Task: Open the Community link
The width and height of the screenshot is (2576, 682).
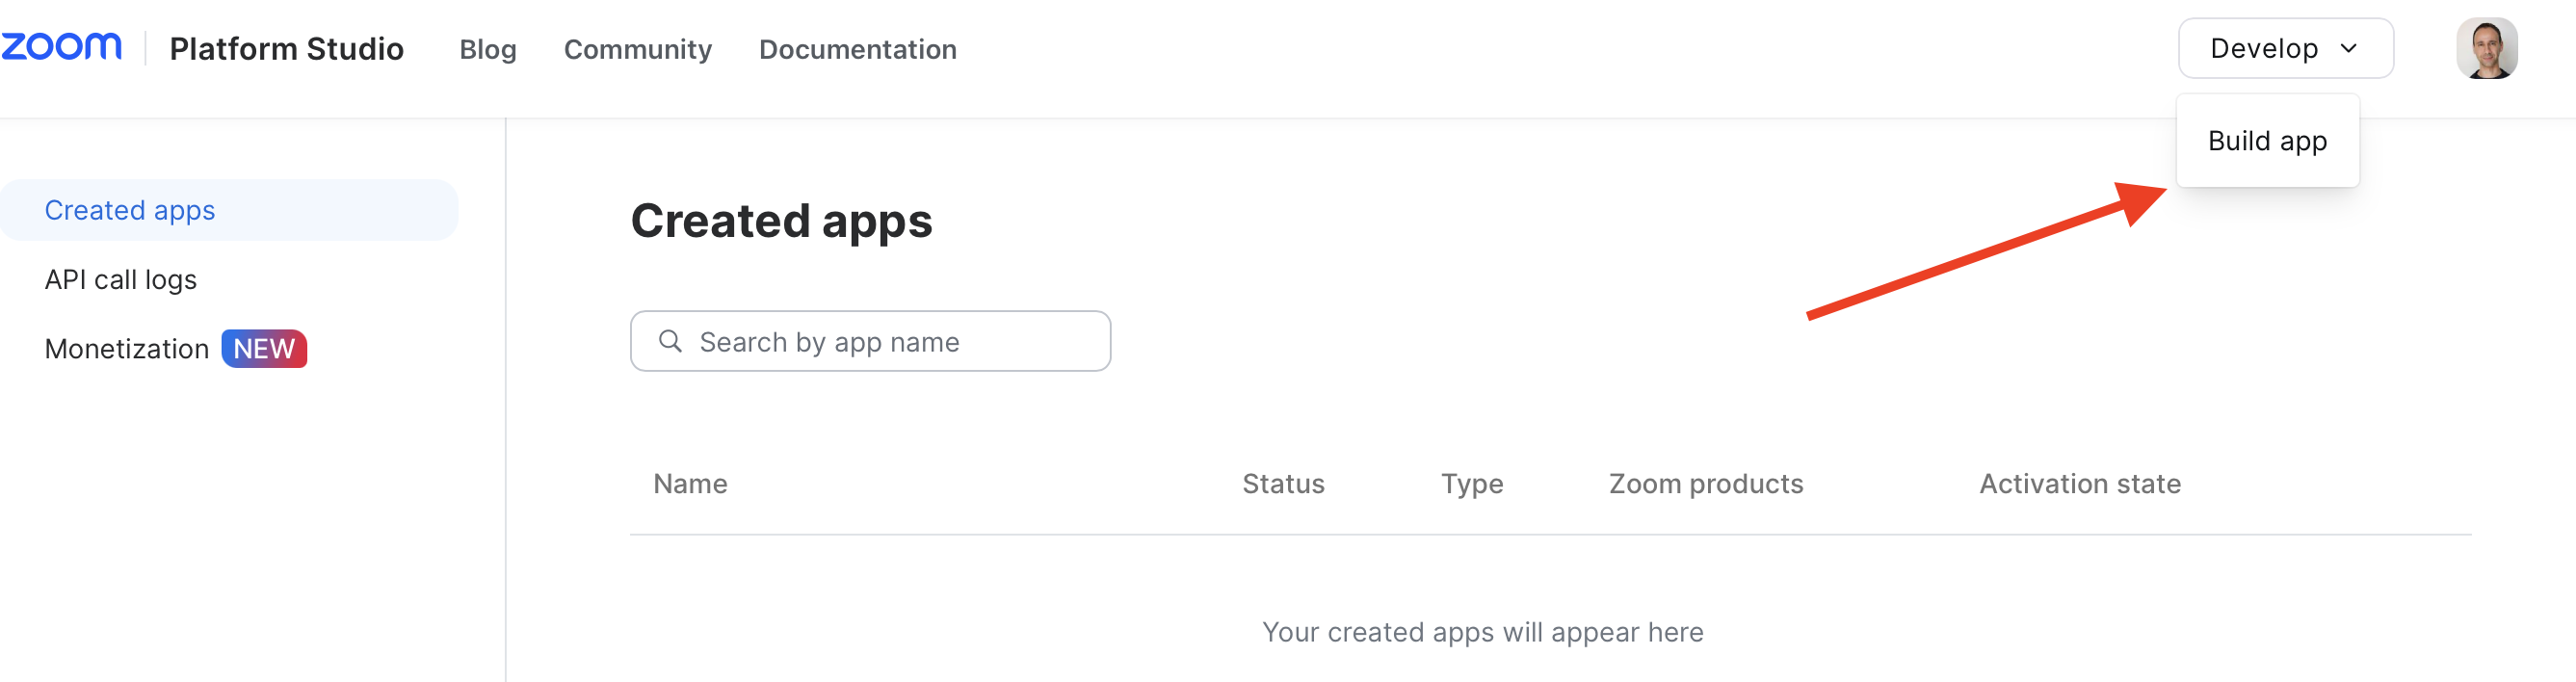Action: (x=637, y=49)
